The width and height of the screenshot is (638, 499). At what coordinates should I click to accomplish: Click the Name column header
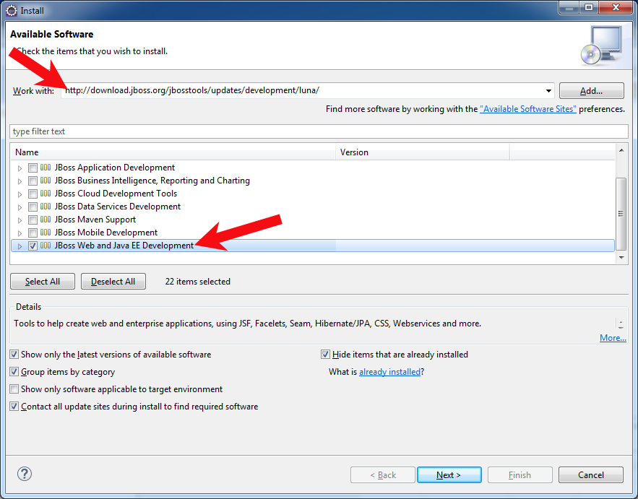pyautogui.click(x=173, y=152)
